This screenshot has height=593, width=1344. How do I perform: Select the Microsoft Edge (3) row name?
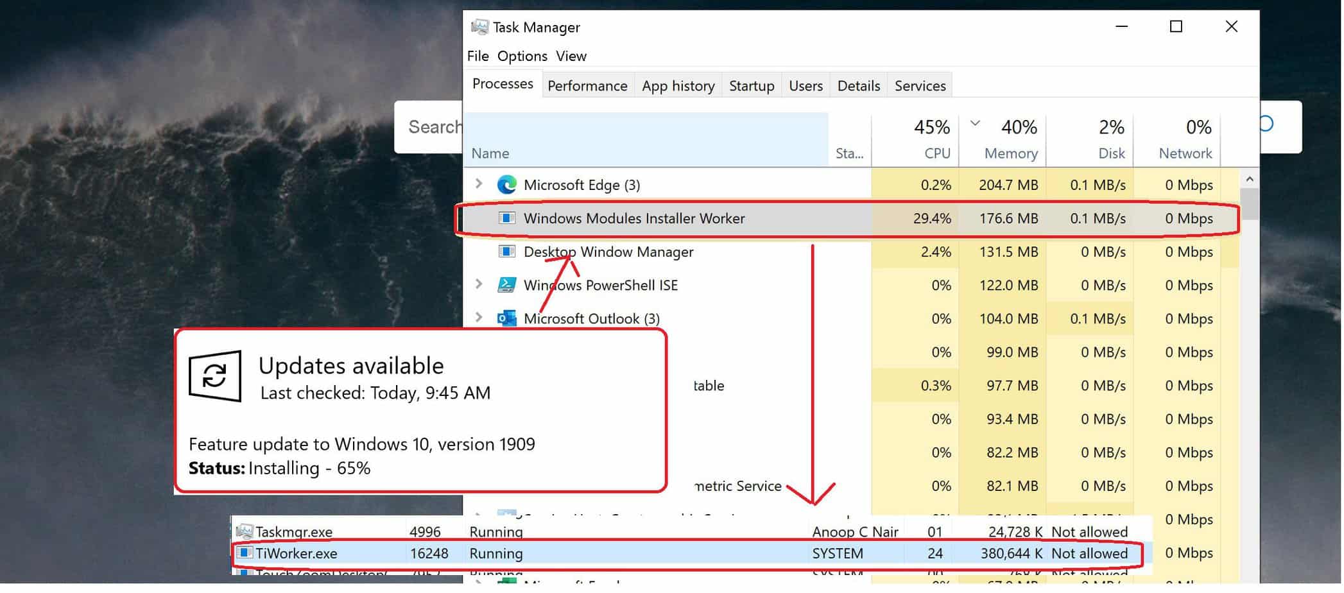point(582,185)
